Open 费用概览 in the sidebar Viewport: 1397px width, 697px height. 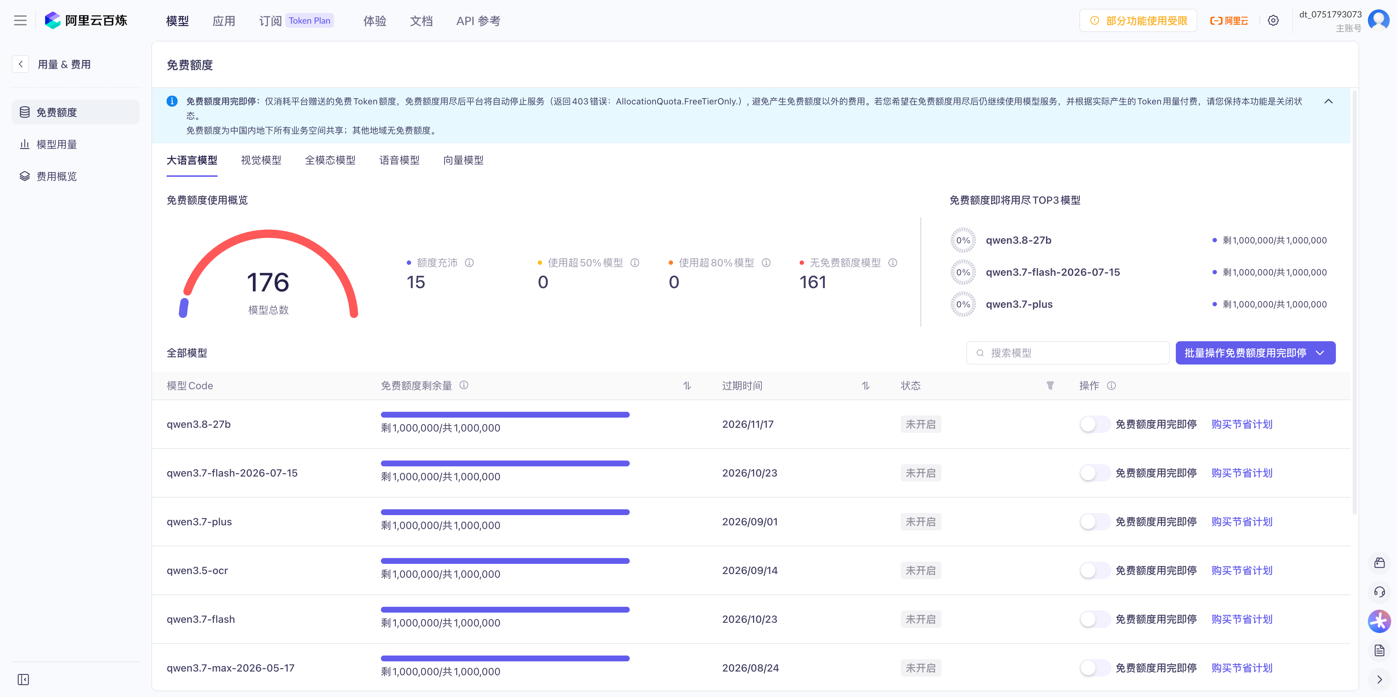(75, 176)
